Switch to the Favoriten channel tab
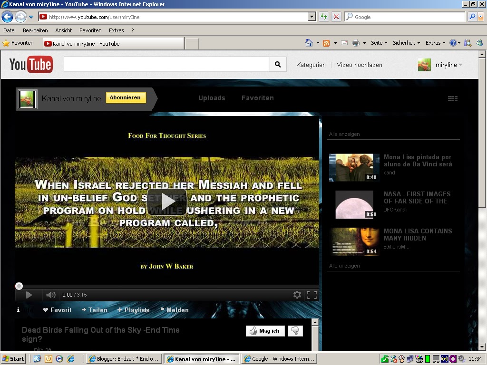The image size is (487, 365). click(x=258, y=98)
